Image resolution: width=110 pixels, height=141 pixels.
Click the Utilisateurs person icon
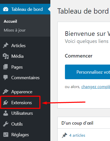click(6, 113)
